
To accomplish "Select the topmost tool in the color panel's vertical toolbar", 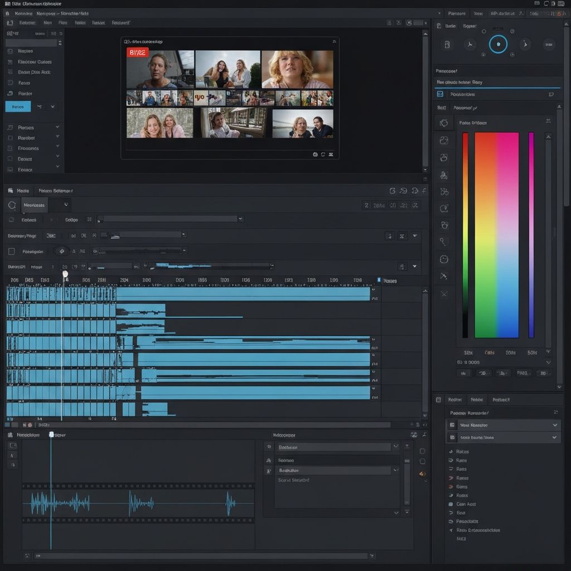I will click(444, 123).
